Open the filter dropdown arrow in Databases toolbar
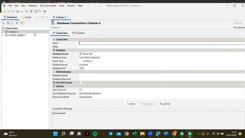245x138 pixels. [x=25, y=23]
